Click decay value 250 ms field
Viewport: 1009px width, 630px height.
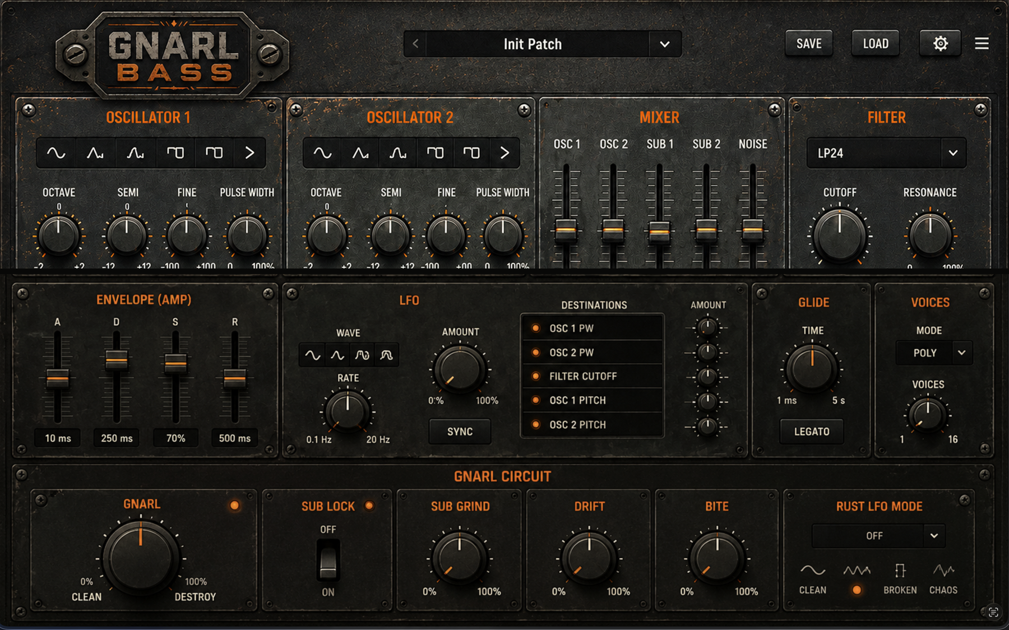click(x=117, y=438)
